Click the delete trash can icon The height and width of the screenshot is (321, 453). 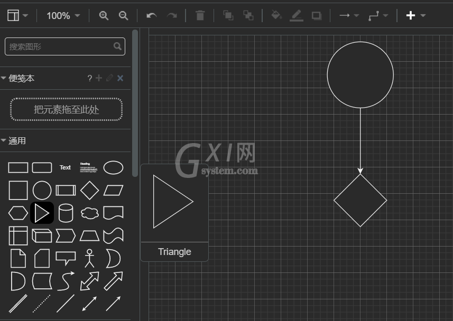(x=200, y=15)
